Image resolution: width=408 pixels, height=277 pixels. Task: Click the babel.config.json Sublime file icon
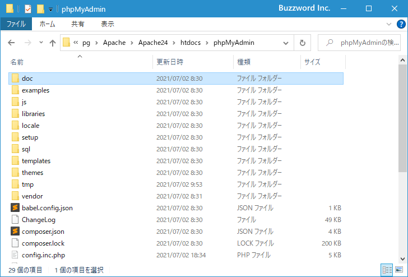[x=15, y=207]
